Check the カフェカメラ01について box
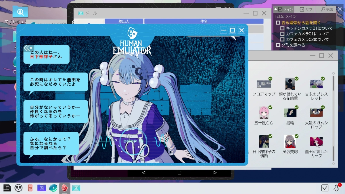This screenshot has height=194, width=345. (x=282, y=34)
